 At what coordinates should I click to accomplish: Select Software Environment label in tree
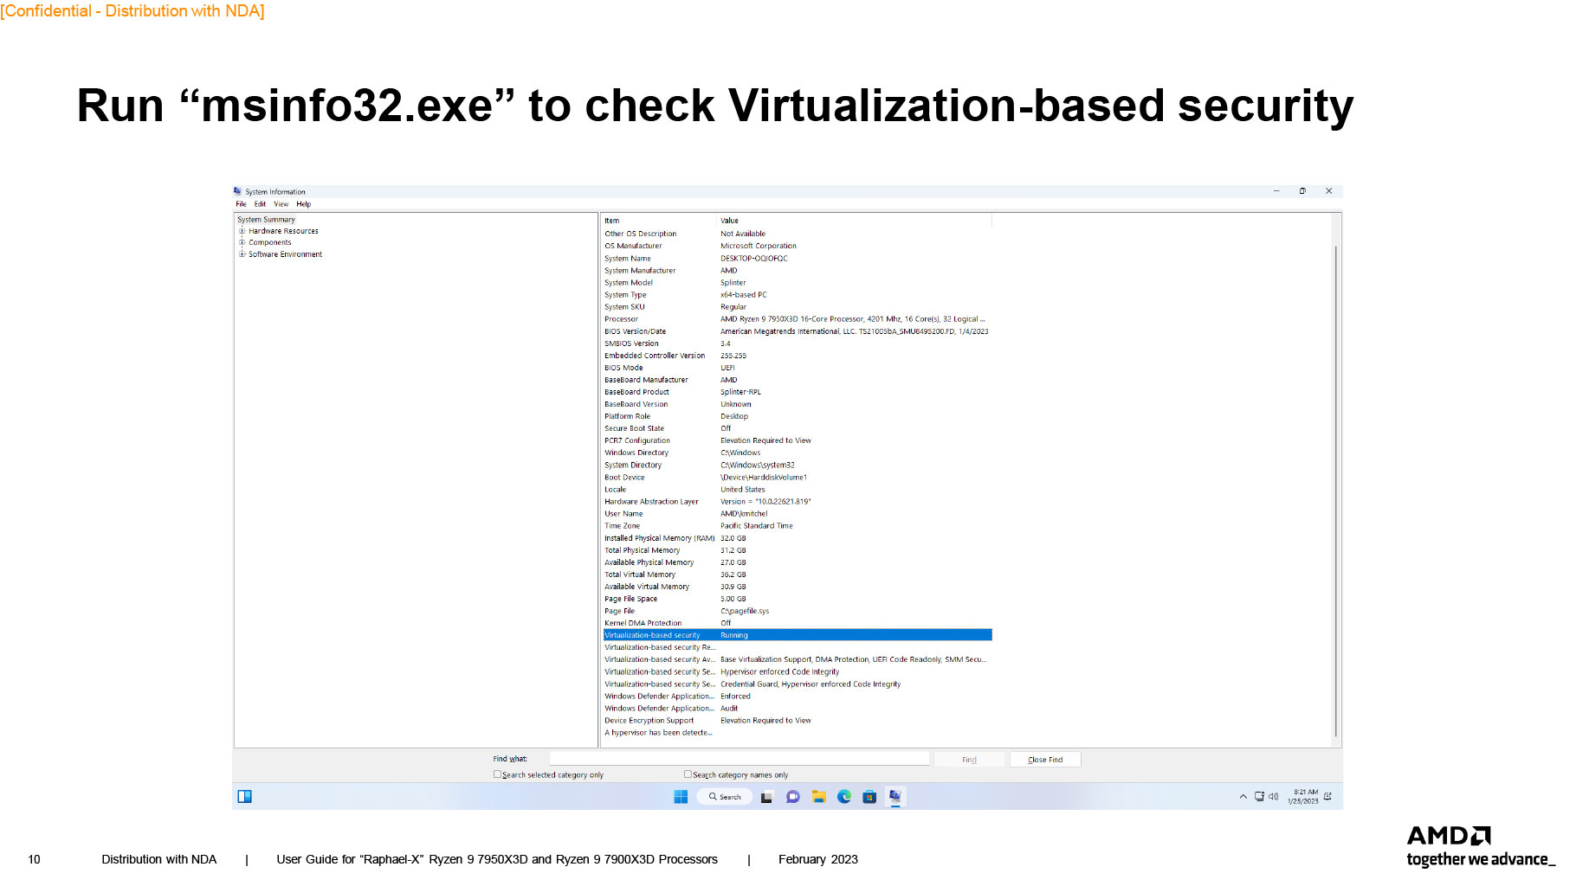tap(286, 254)
